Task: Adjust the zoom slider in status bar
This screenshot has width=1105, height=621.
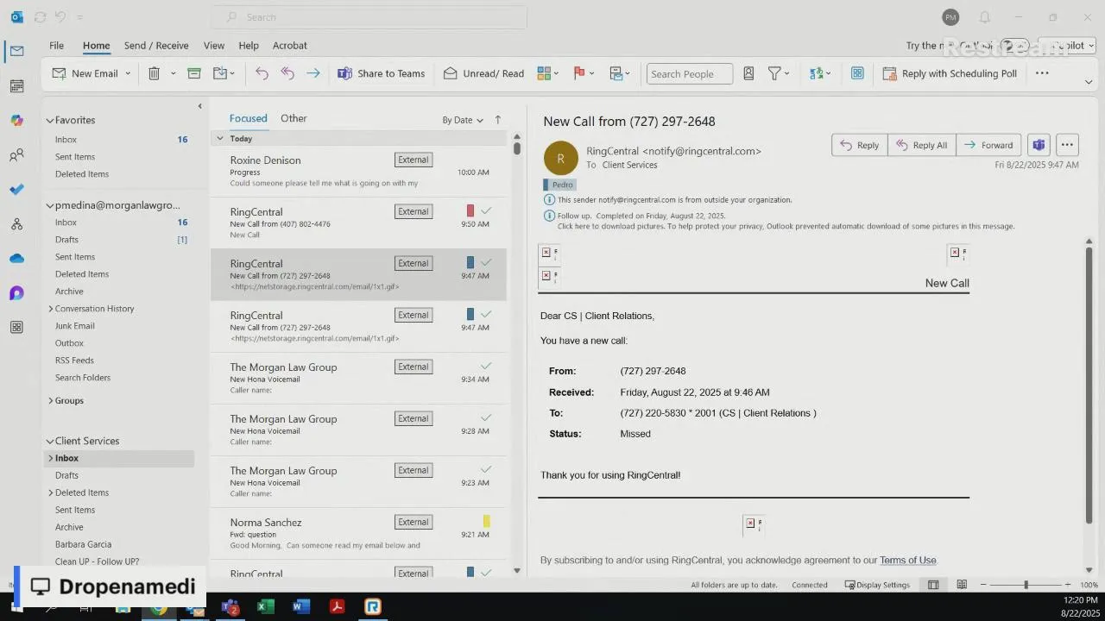Action: tap(1026, 585)
